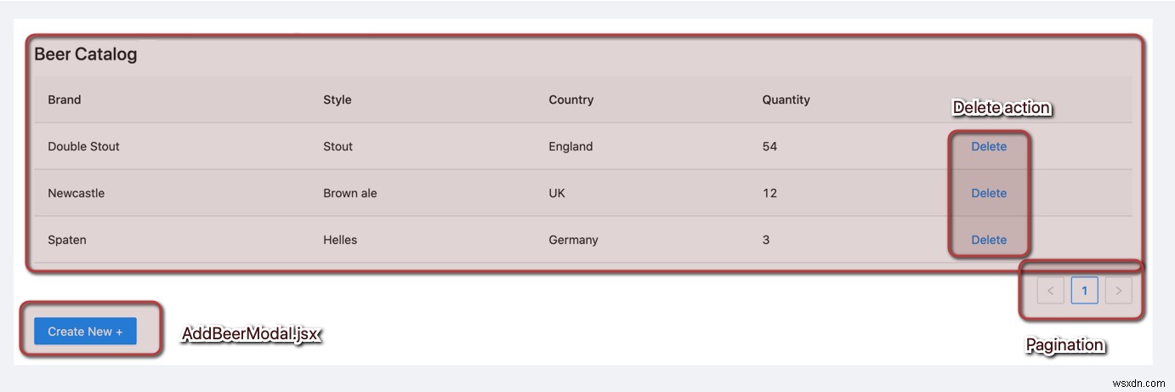Click the Helles style cell

[x=340, y=240]
